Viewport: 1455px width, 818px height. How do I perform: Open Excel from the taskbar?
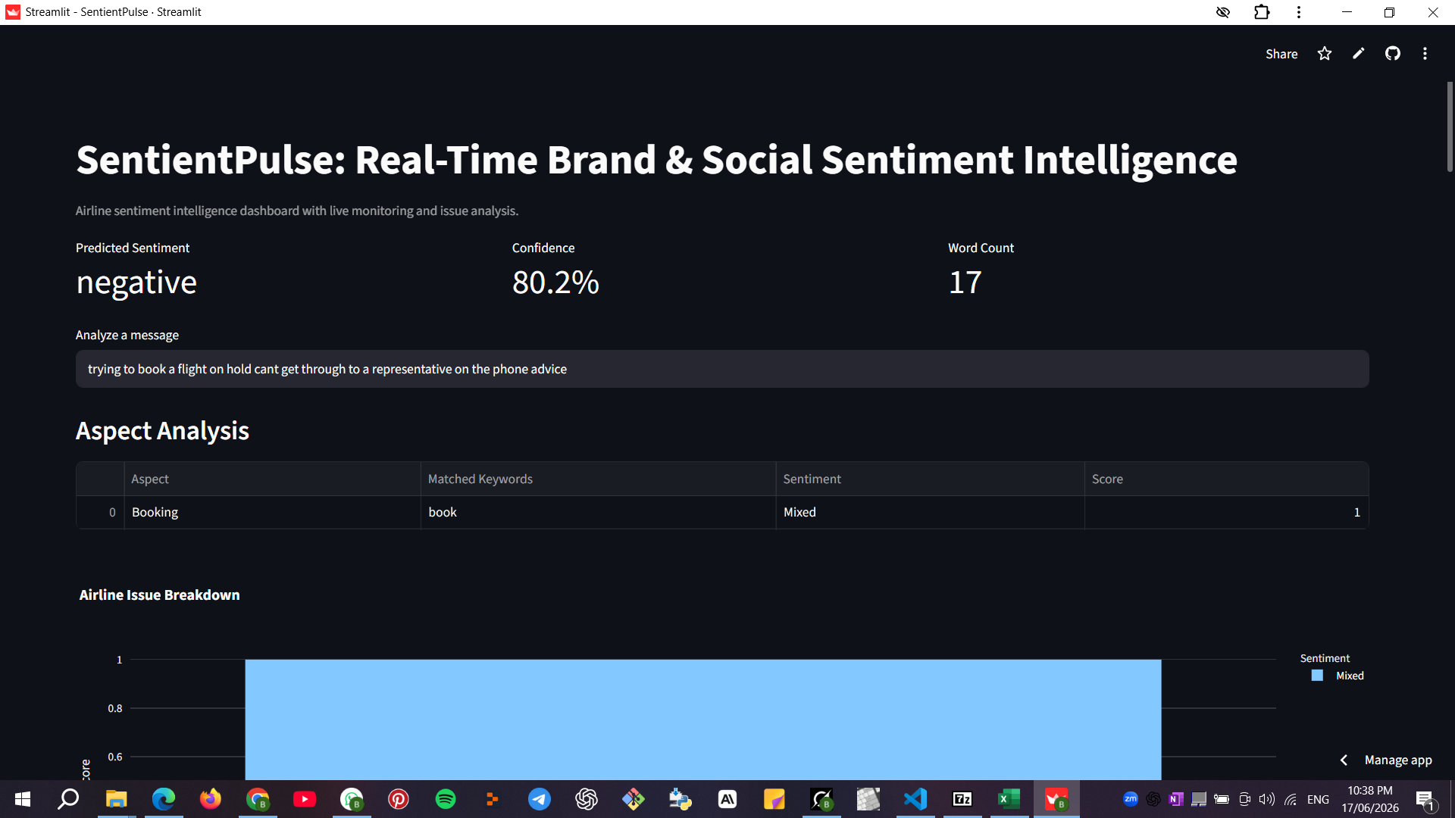(x=1009, y=799)
